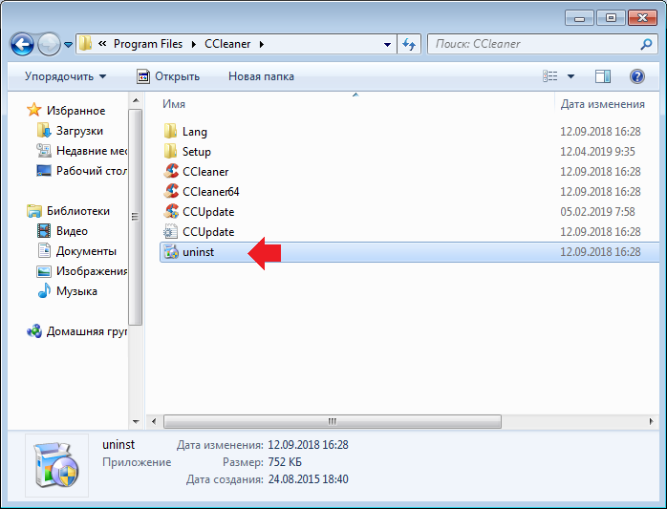
Task: Click the Setup folder icon
Action: (x=171, y=151)
